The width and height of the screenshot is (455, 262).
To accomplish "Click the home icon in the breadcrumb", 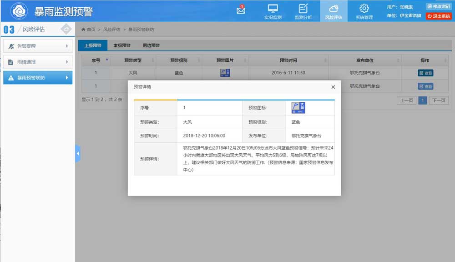I will click(x=83, y=30).
